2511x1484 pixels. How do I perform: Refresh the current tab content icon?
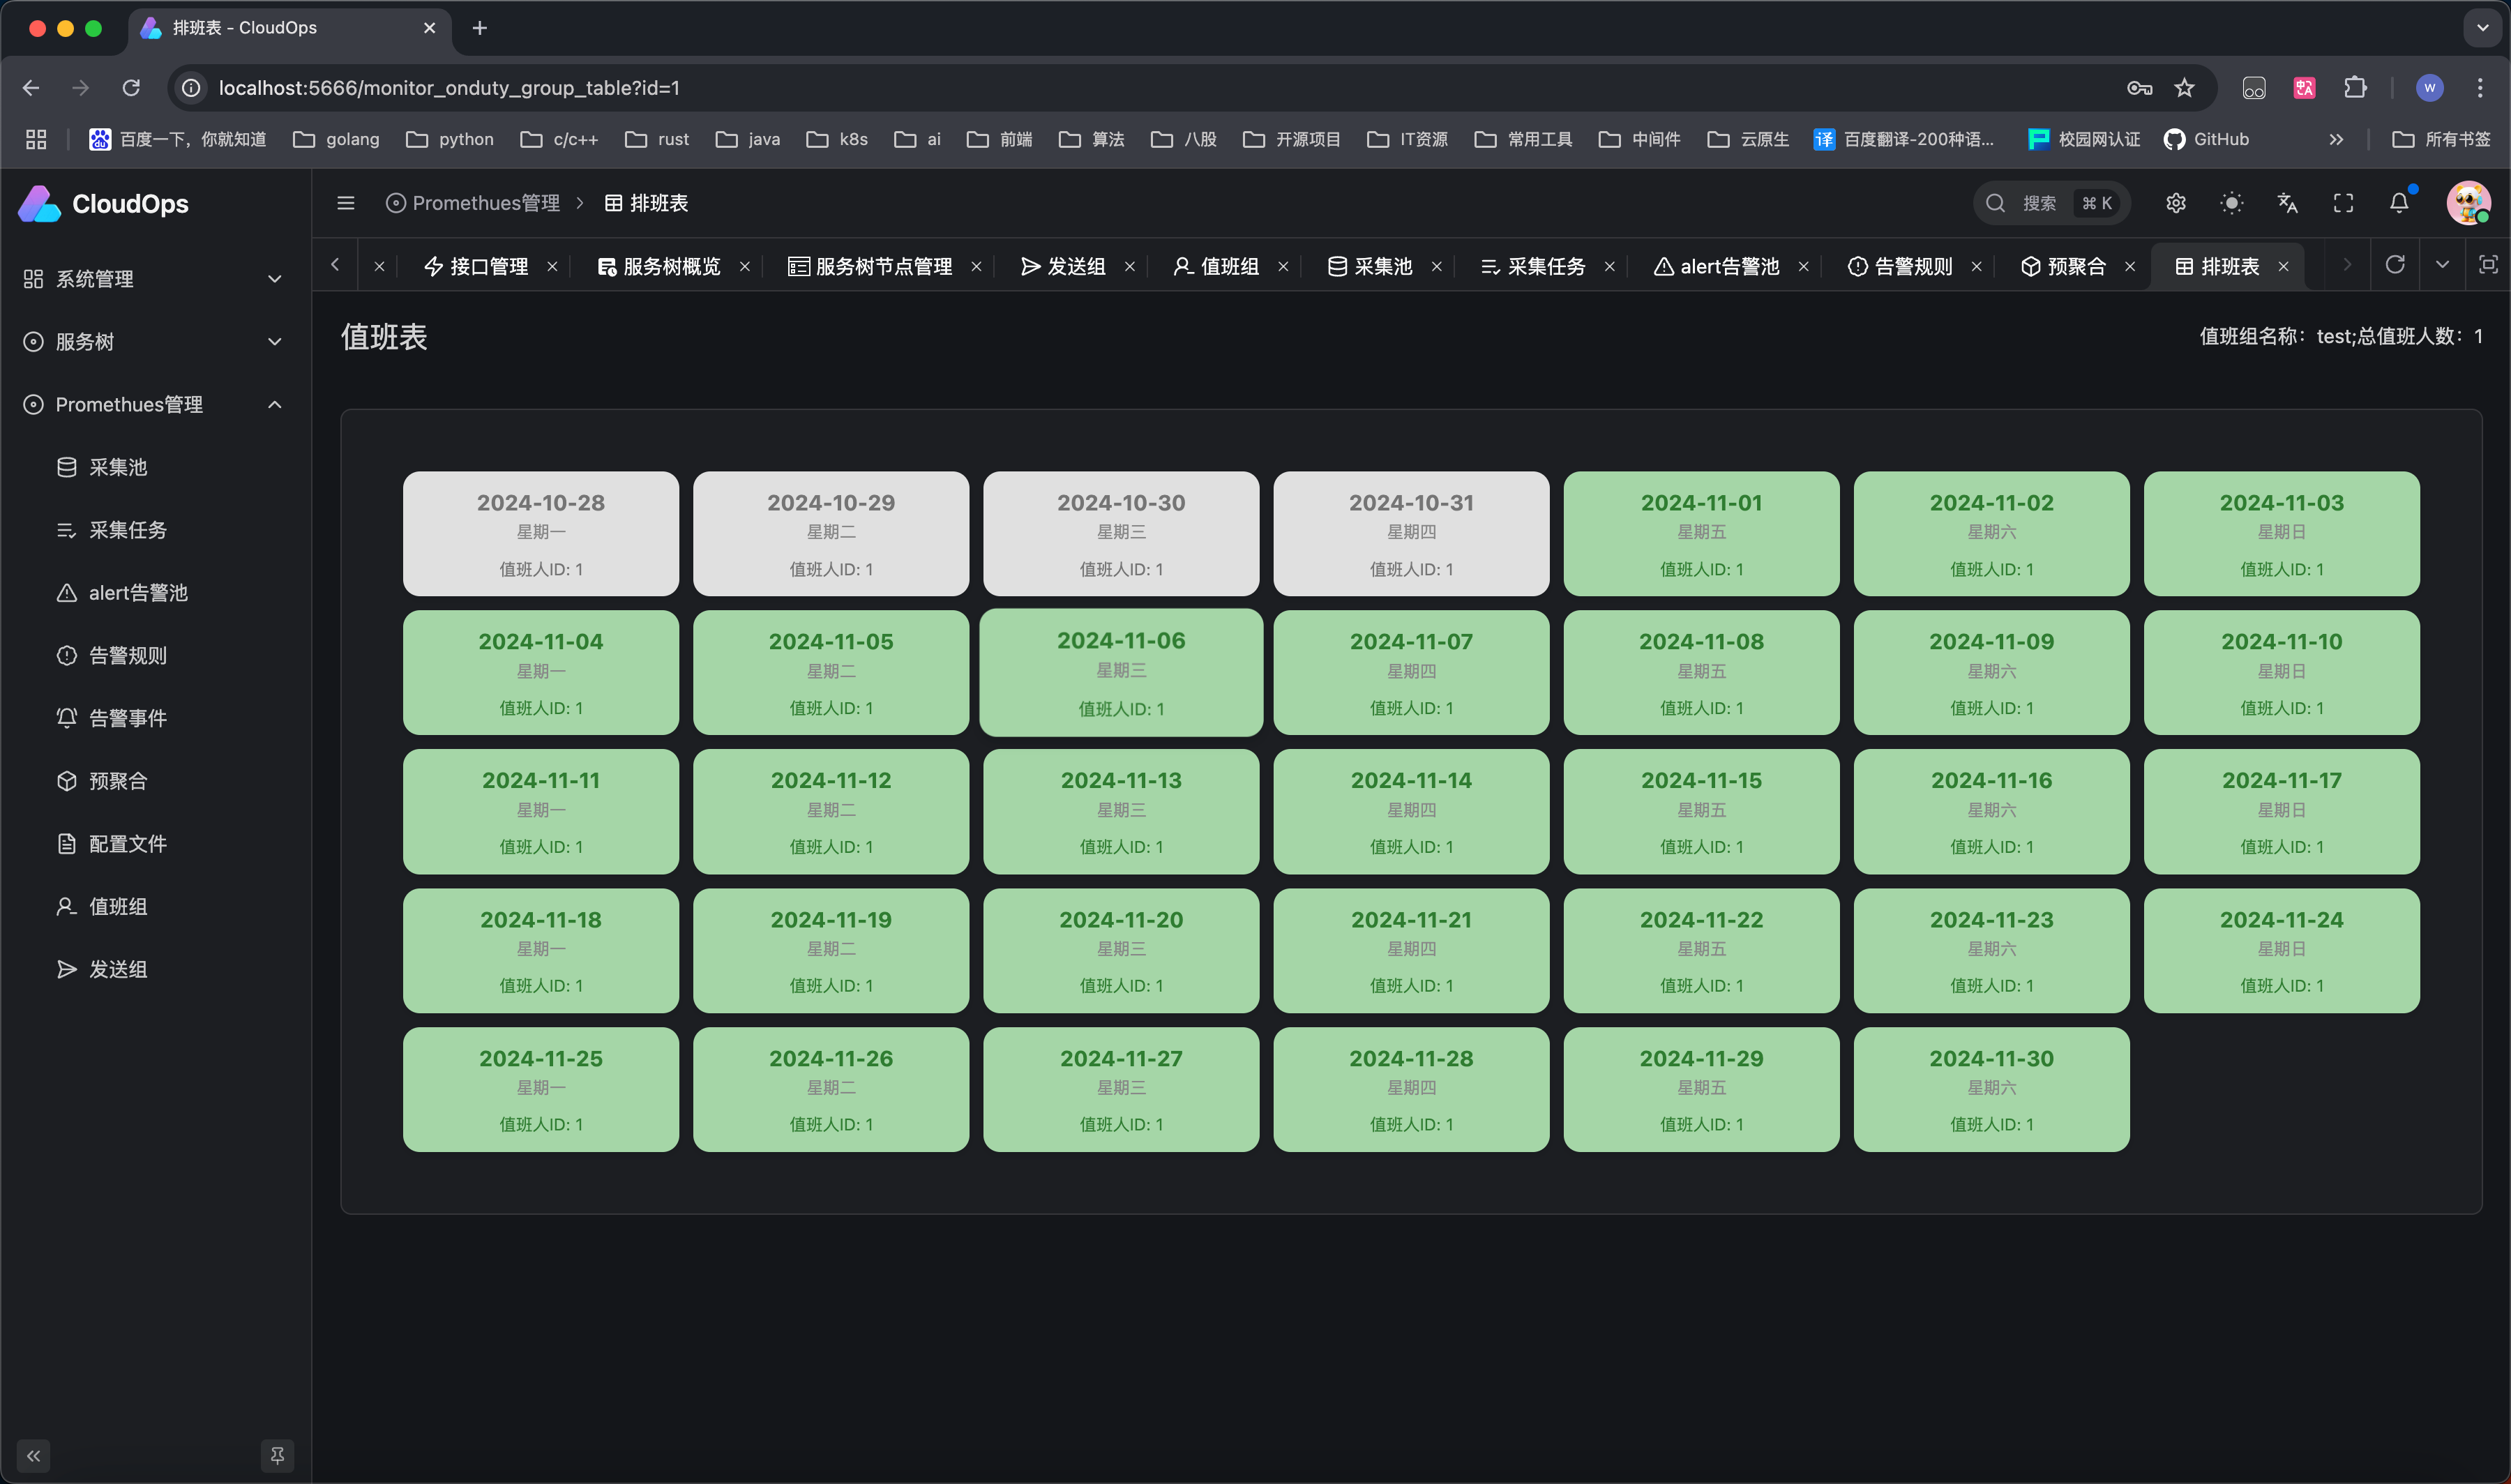tap(2395, 265)
